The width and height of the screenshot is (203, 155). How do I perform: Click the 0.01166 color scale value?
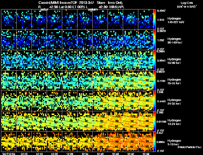pos(161,122)
